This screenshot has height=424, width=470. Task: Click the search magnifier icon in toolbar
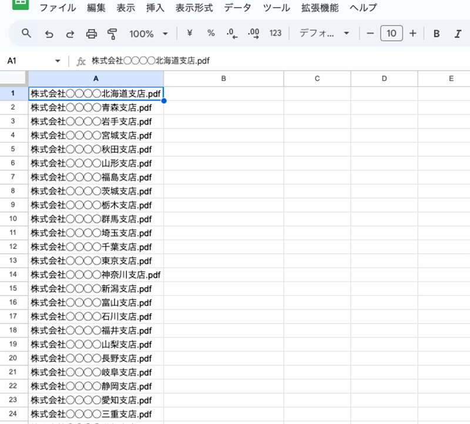(26, 33)
